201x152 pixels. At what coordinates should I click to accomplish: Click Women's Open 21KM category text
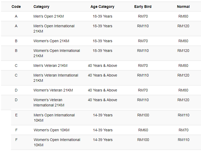pos(51,41)
